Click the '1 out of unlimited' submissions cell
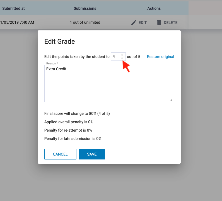 click(85, 22)
